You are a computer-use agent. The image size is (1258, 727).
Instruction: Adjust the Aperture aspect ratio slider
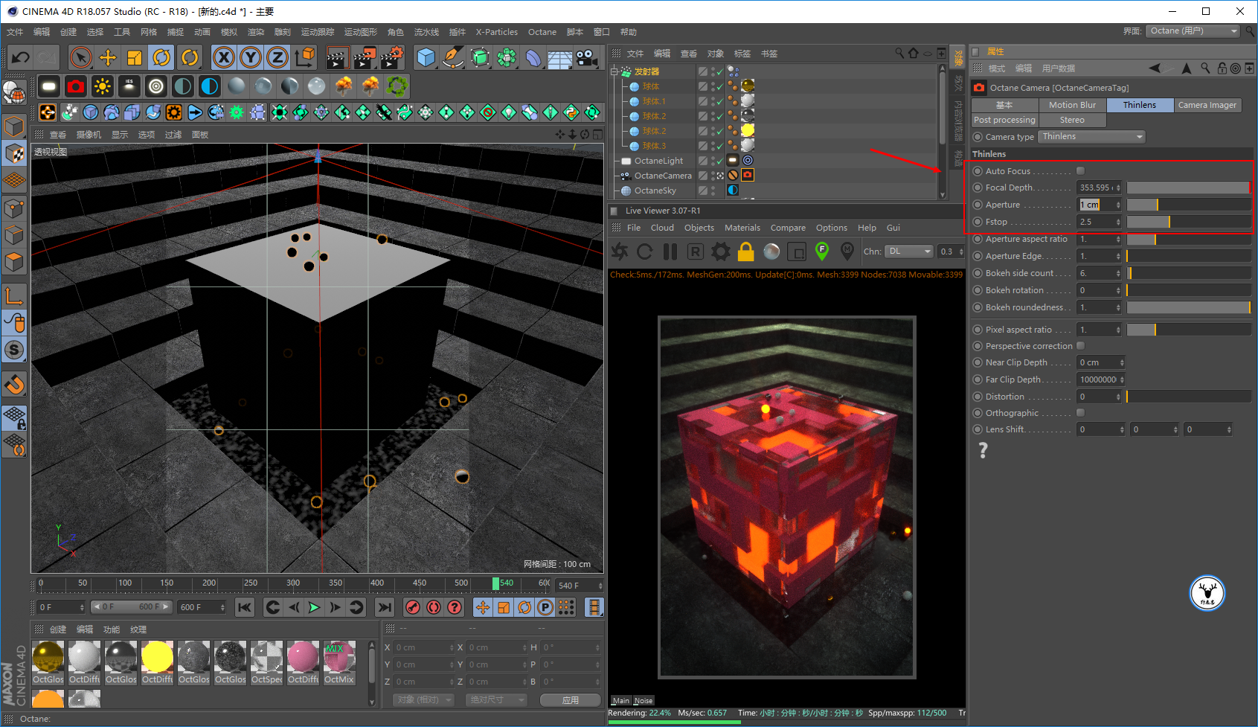click(x=1189, y=240)
